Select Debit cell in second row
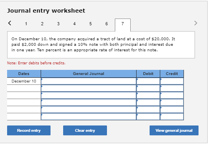The height and width of the screenshot is (146, 208). (148, 88)
